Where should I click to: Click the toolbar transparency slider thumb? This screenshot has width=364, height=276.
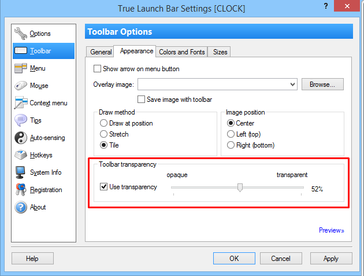pyautogui.click(x=240, y=187)
